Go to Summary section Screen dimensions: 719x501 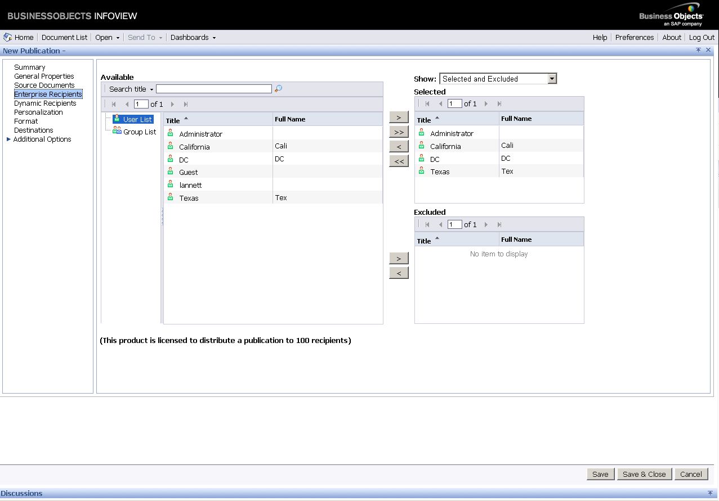click(x=29, y=67)
